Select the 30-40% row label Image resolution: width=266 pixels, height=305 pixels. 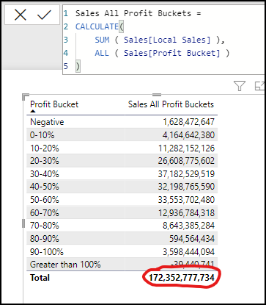45,174
